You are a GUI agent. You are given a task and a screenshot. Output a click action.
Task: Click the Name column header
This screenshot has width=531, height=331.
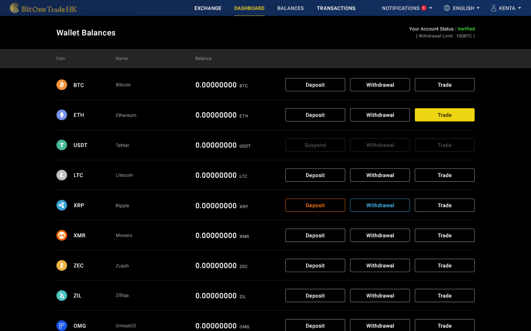tap(121, 58)
